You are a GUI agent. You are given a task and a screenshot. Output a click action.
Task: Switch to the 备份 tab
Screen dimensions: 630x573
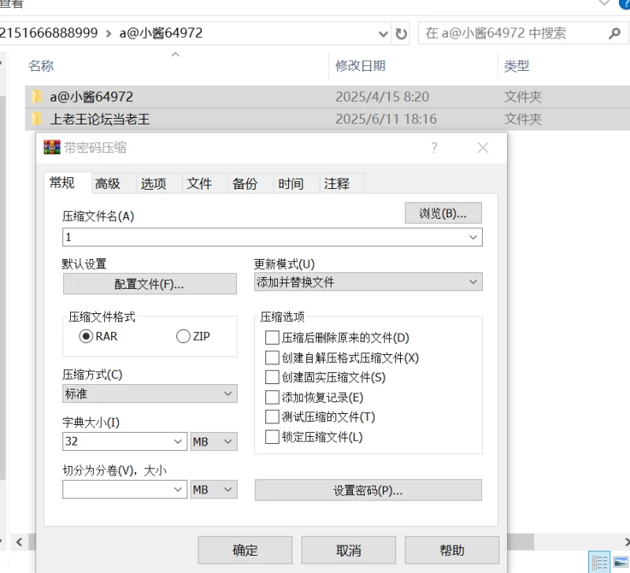[245, 183]
